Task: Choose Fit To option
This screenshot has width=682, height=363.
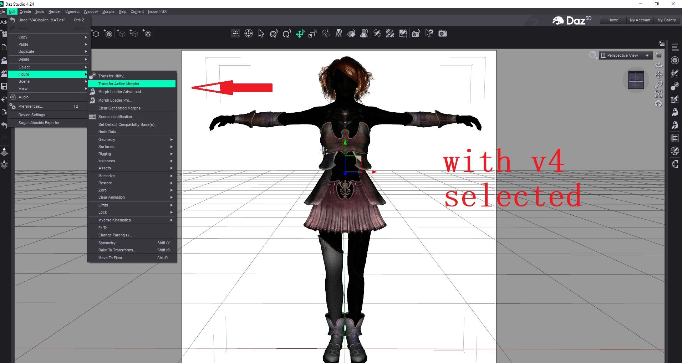Action: click(x=132, y=228)
